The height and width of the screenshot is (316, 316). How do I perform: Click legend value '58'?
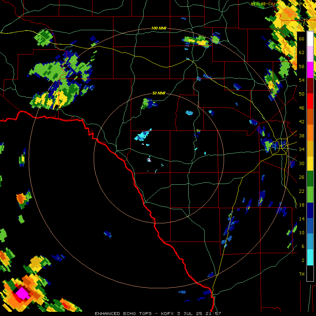tap(302, 66)
